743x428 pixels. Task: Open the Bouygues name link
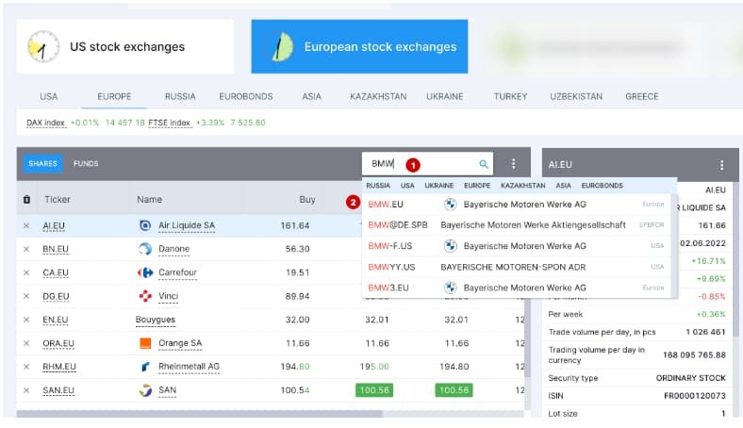click(156, 320)
